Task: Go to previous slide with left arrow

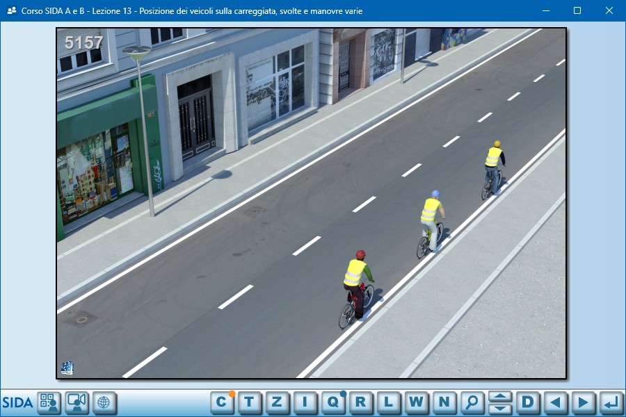Action: tap(556, 402)
